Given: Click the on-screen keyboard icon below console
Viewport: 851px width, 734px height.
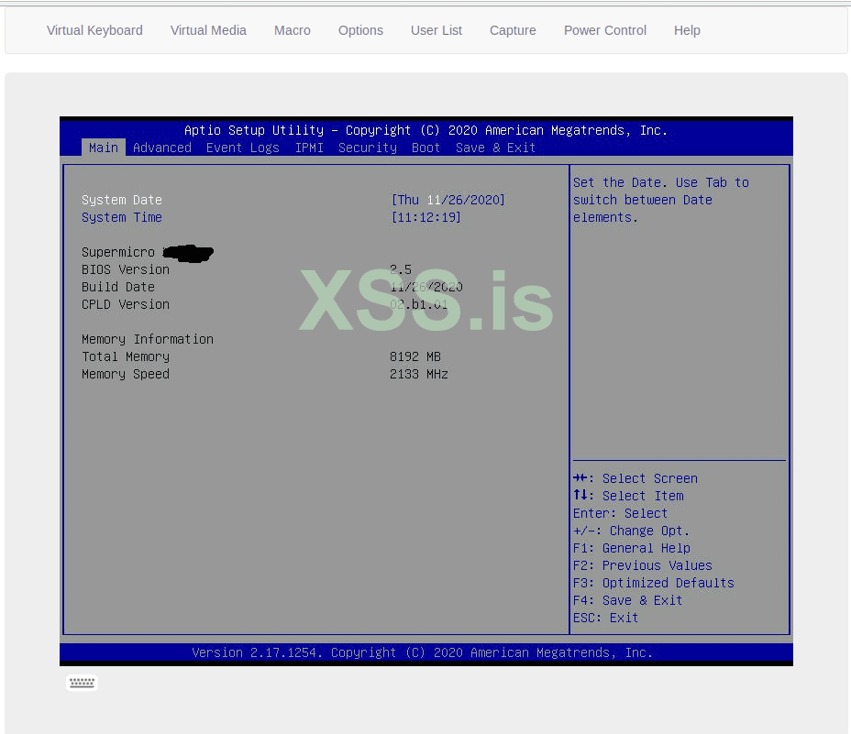Looking at the screenshot, I should (x=82, y=683).
